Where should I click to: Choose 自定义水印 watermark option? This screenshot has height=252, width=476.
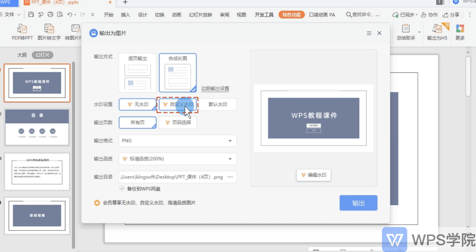point(178,104)
